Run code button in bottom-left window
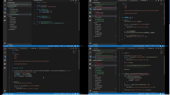 click(73, 48)
